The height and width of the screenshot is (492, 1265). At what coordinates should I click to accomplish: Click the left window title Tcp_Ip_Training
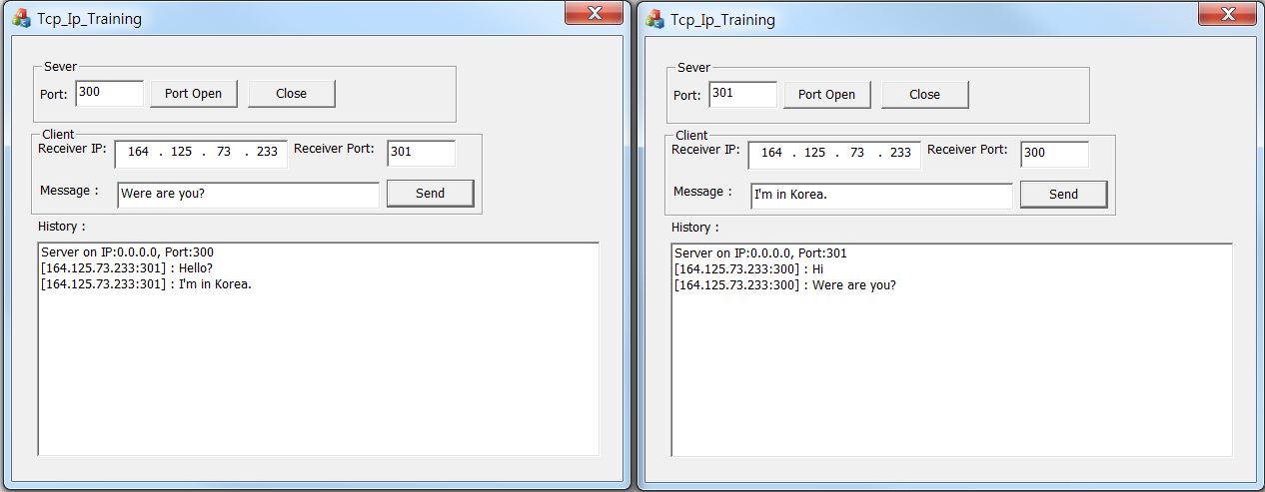coord(89,19)
